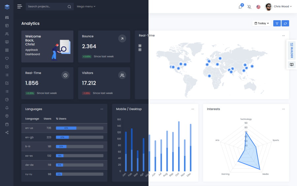
Task: Open the Builder side panel tab
Action: click(x=291, y=50)
